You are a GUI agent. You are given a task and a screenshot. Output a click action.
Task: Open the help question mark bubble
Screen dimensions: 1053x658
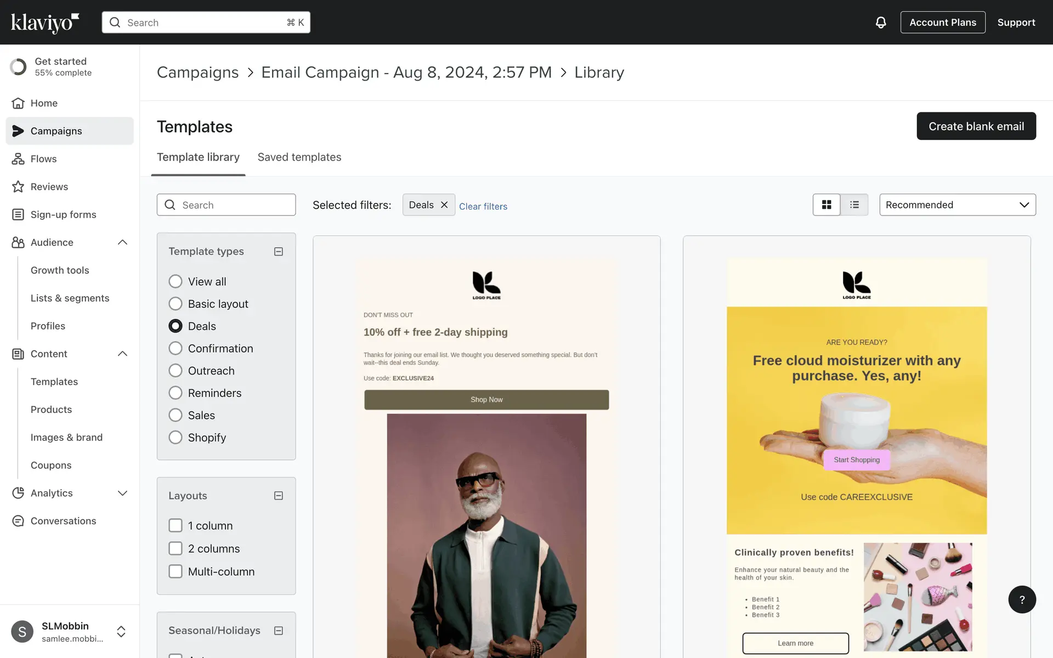pyautogui.click(x=1021, y=599)
